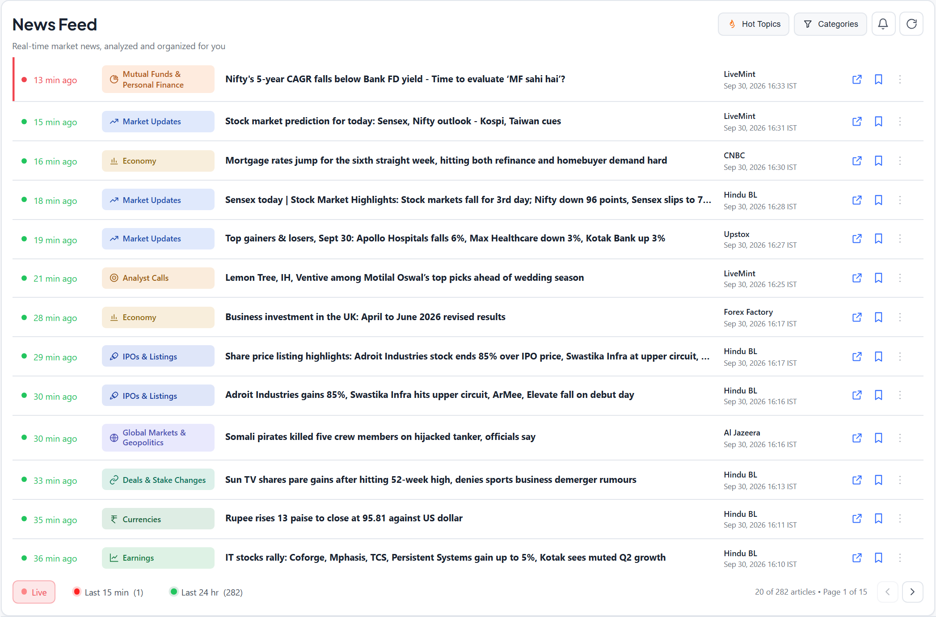Open external link for UK Business investment article
Screen dimensions: 936x617
click(x=857, y=317)
